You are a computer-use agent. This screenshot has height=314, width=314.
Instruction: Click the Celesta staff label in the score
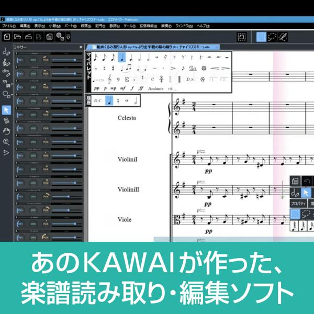point(127,118)
